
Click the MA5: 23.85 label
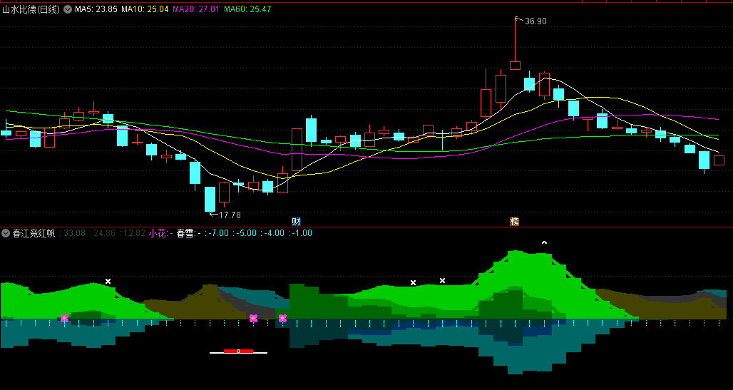tap(96, 9)
